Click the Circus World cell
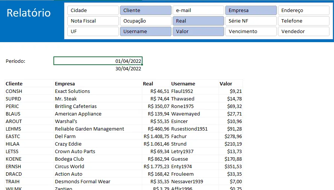 (x=98, y=167)
